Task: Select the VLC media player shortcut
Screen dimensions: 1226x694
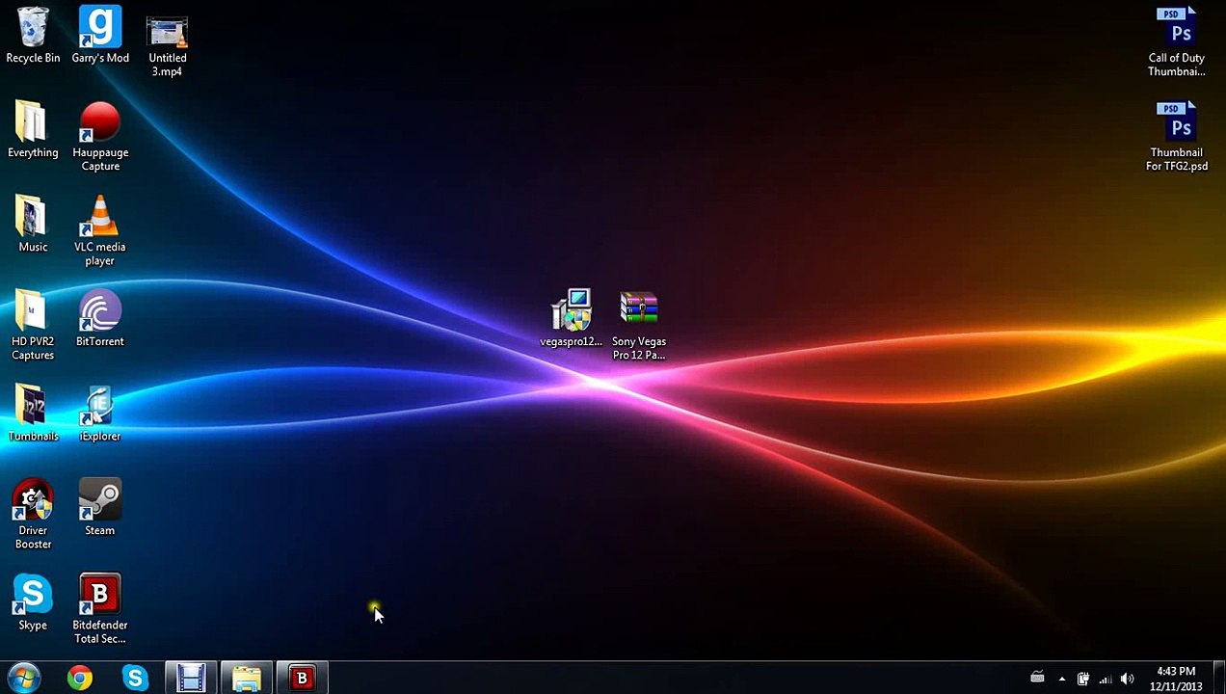Action: pyautogui.click(x=100, y=231)
